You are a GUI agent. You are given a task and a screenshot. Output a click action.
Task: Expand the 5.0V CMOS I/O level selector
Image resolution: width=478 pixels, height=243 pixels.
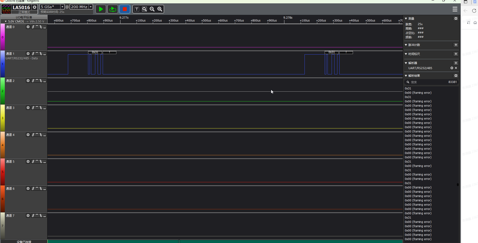pos(6,21)
